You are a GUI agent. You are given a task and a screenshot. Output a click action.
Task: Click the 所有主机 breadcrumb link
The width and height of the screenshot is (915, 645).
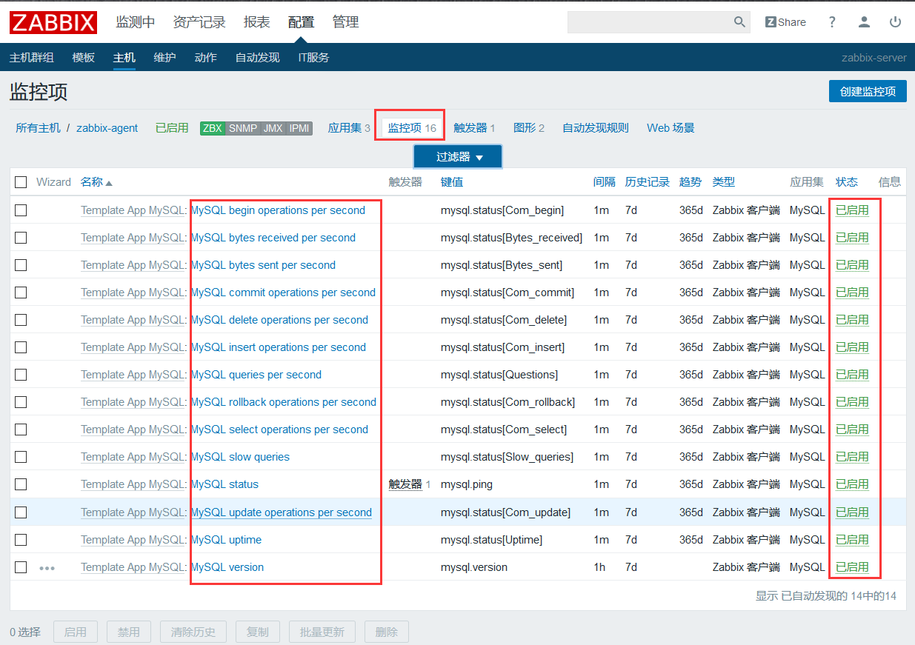pyautogui.click(x=39, y=128)
